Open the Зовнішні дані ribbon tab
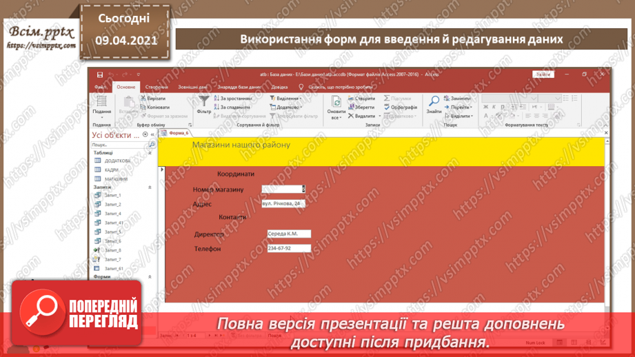This screenshot has height=357, width=635. 192,88
